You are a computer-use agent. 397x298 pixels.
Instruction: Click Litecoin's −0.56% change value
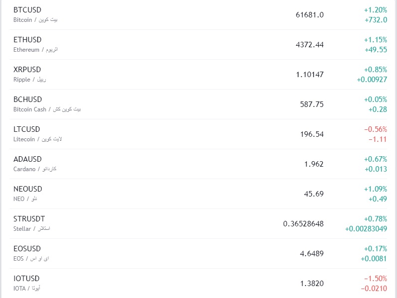point(375,129)
